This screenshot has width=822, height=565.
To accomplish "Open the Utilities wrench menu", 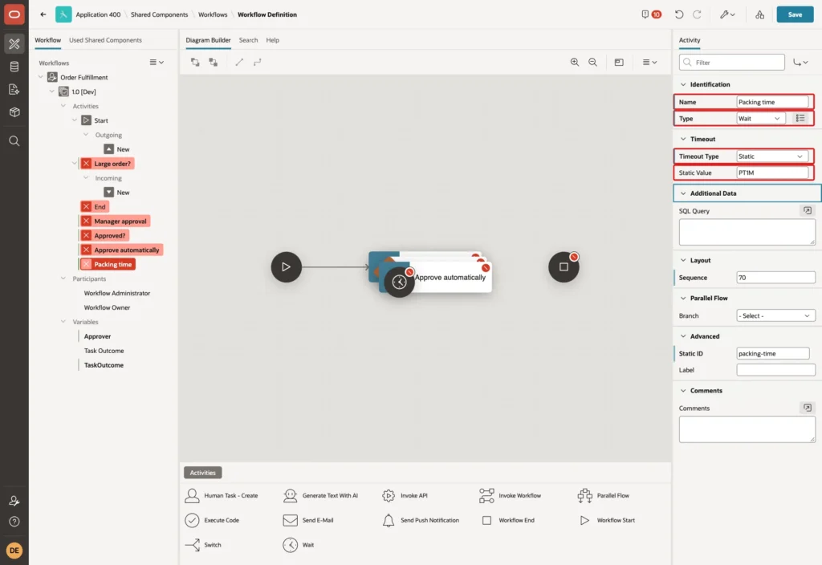I will pos(727,14).
